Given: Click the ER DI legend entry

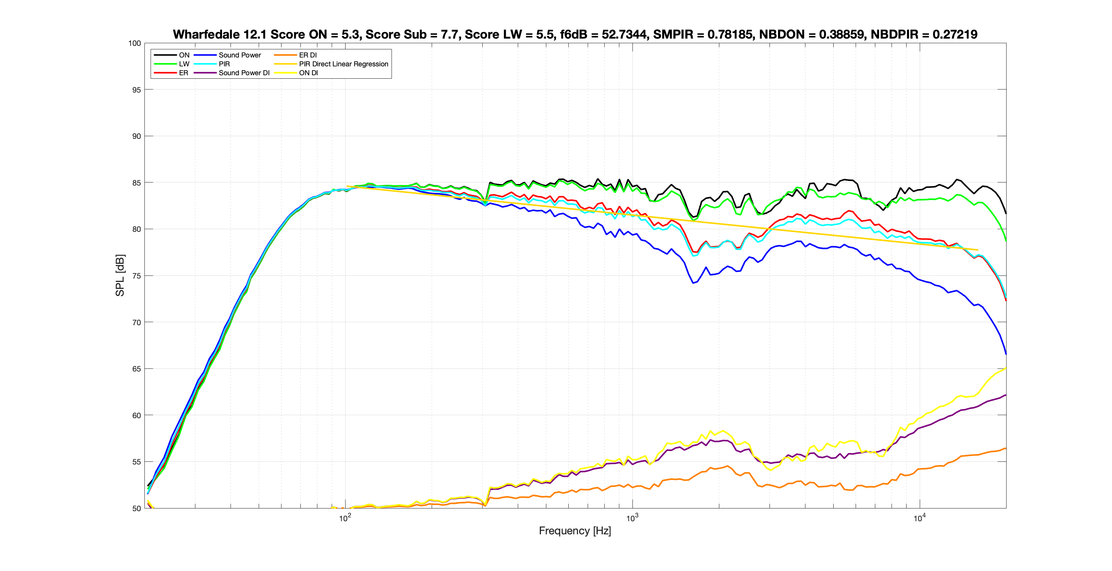Looking at the screenshot, I should point(295,55).
